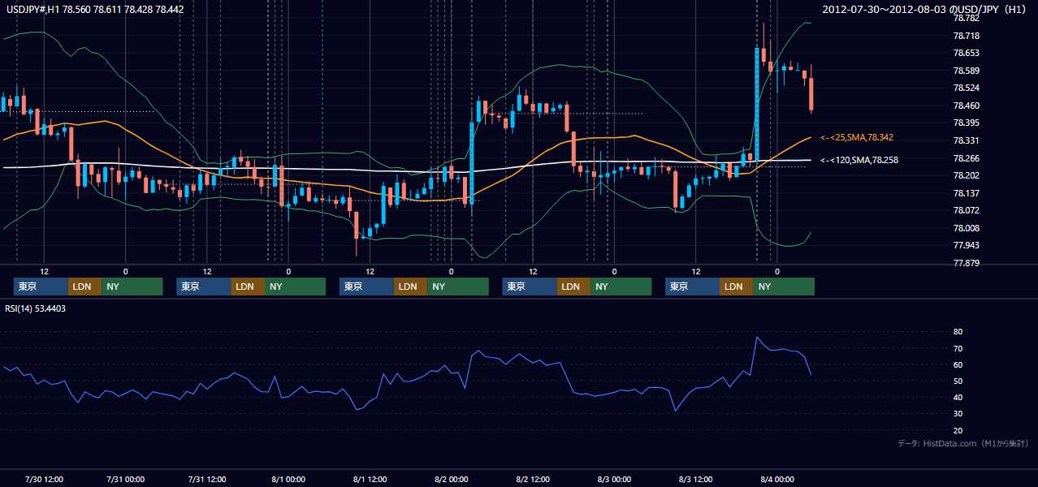Click the 7/31 00:00 time axis label
The image size is (1038, 487).
(x=125, y=479)
